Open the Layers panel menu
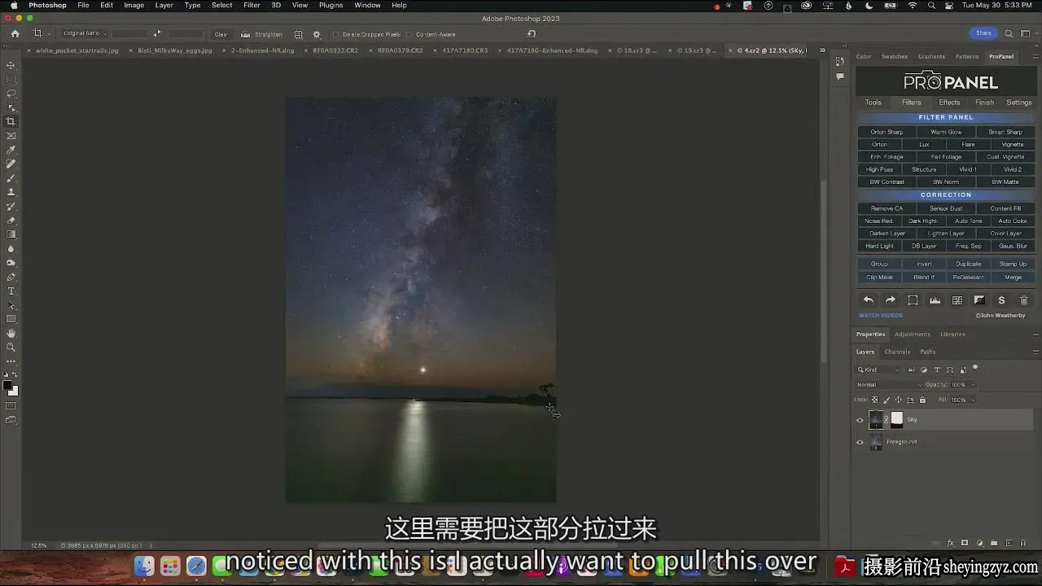 (x=1035, y=352)
